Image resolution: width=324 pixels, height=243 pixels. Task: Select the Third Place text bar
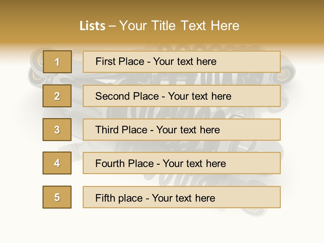[182, 130]
